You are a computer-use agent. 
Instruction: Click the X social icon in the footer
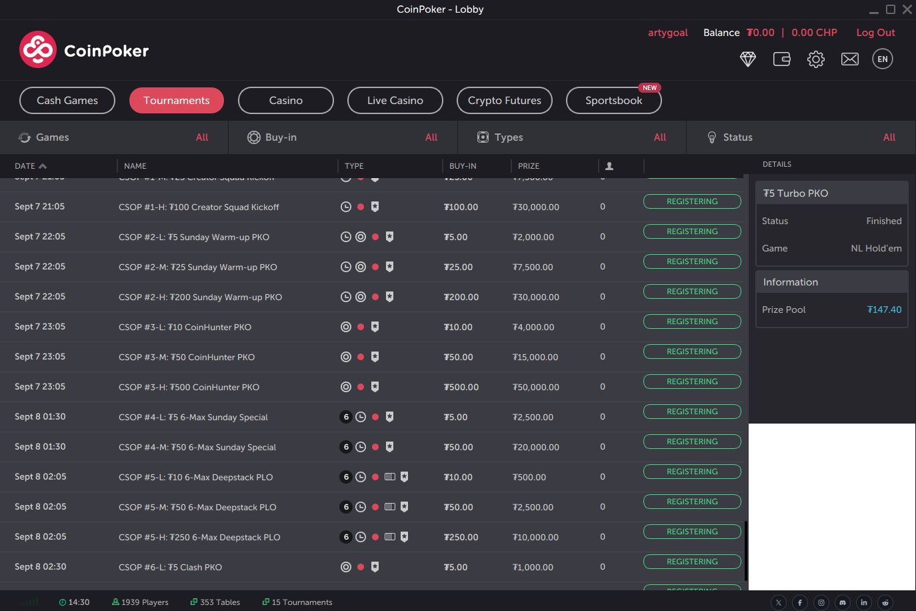(x=778, y=602)
